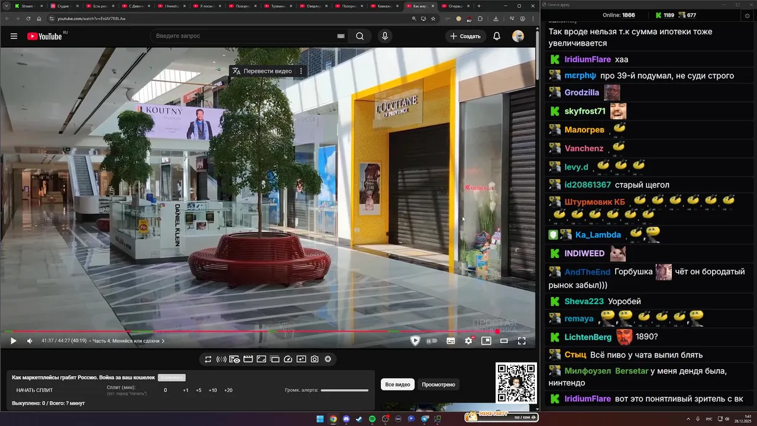The width and height of the screenshot is (757, 426).
Task: Toggle theater mode in player
Action: (x=504, y=341)
